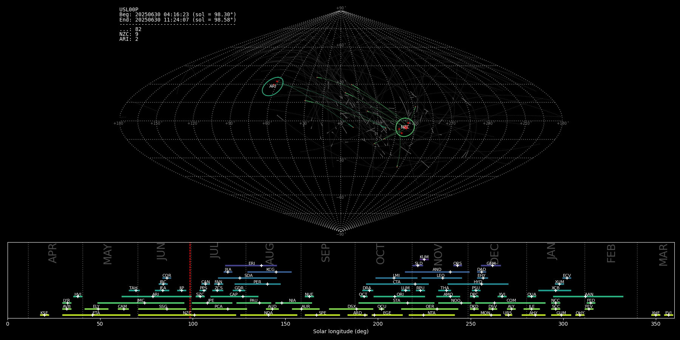Click the LYR shower label
This screenshot has height=340, width=680.
pyautogui.click(x=66, y=301)
